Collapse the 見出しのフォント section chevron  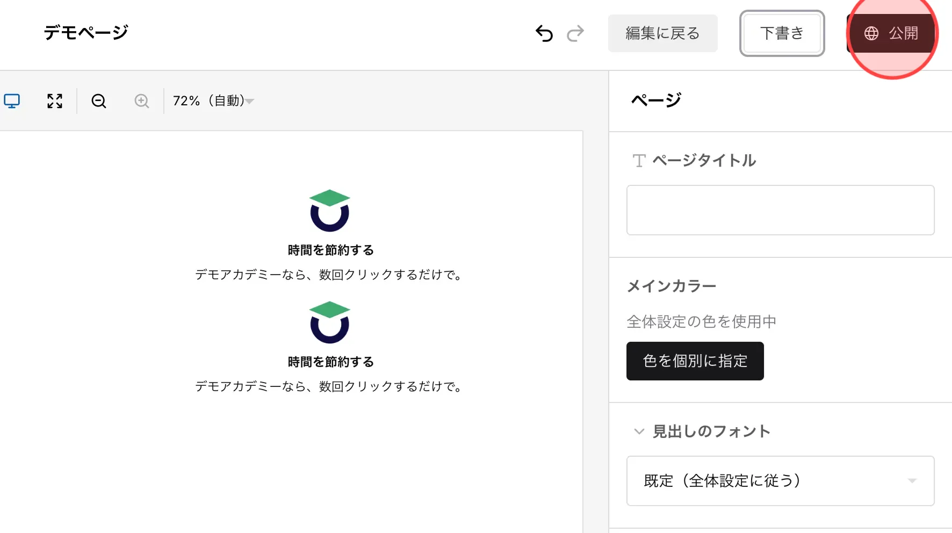[639, 431]
